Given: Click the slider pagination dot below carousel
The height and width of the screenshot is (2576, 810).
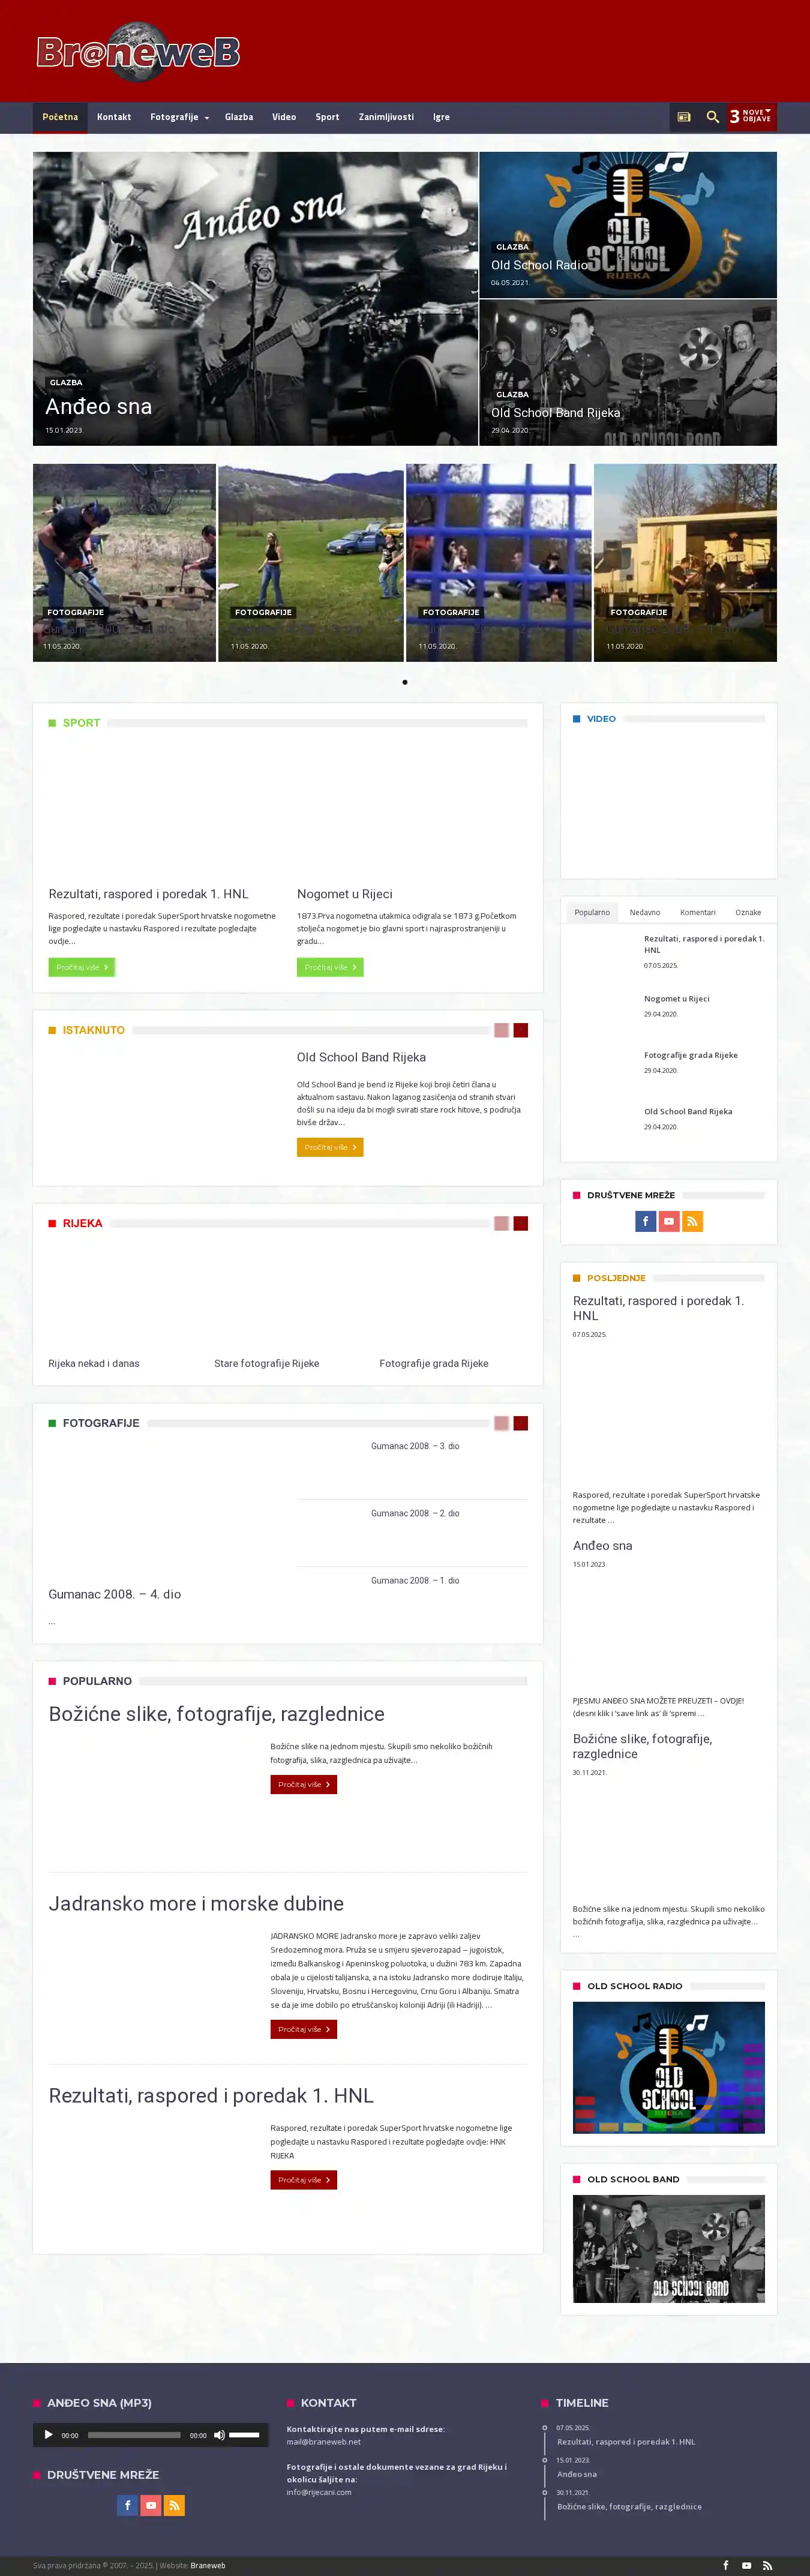Looking at the screenshot, I should 405,682.
